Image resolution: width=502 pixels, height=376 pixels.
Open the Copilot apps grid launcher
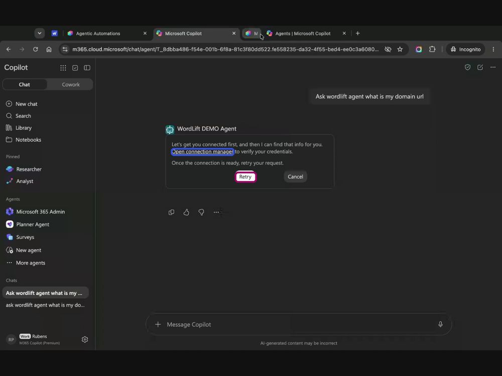click(x=63, y=68)
